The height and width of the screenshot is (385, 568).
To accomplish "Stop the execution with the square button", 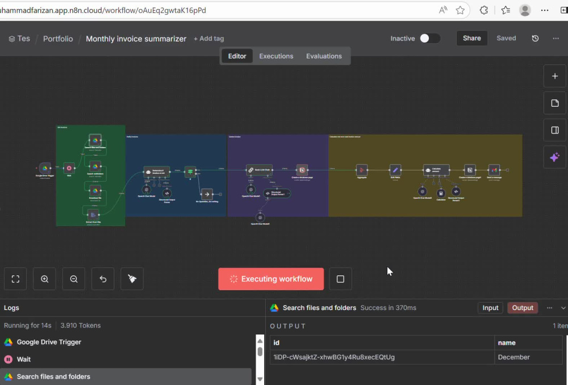I will (340, 279).
